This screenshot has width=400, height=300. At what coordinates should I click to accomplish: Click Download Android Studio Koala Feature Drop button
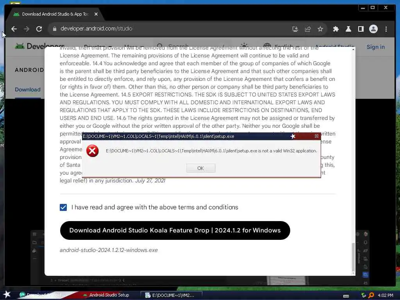pyautogui.click(x=175, y=230)
